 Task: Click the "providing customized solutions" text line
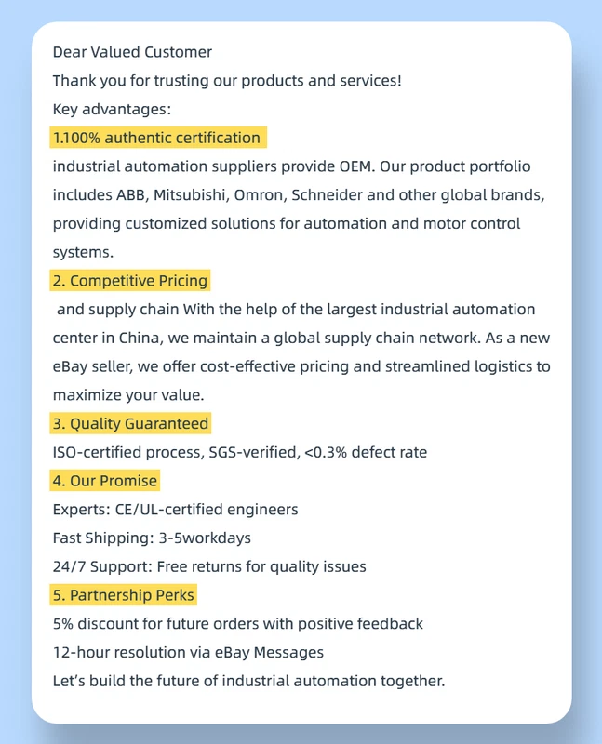pyautogui.click(x=286, y=224)
